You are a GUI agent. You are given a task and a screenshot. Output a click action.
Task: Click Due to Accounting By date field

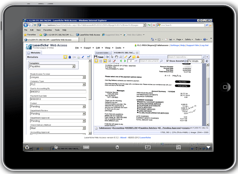(58, 92)
